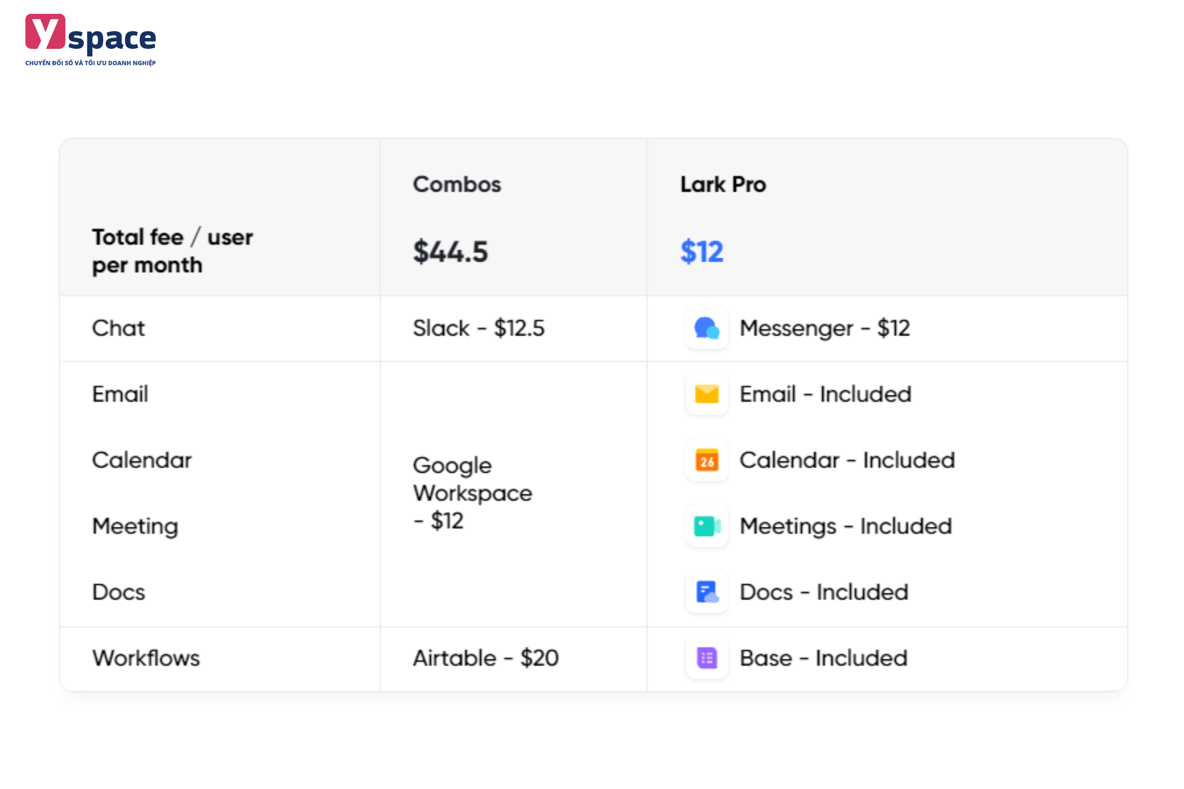Image resolution: width=1184 pixels, height=789 pixels.
Task: Click 'Base - Included' text
Action: (824, 658)
